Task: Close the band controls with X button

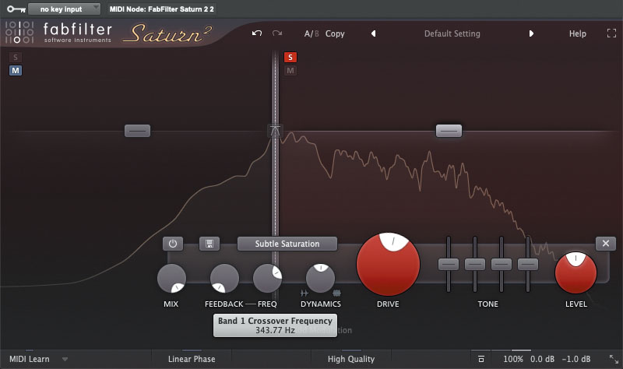Action: pos(606,244)
